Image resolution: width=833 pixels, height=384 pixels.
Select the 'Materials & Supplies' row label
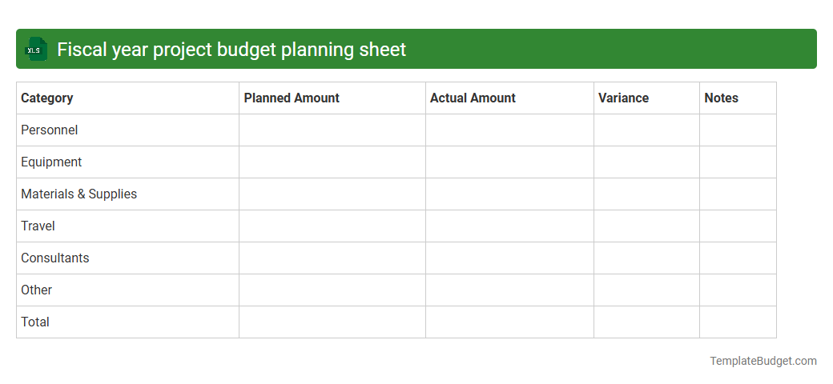[x=78, y=194]
